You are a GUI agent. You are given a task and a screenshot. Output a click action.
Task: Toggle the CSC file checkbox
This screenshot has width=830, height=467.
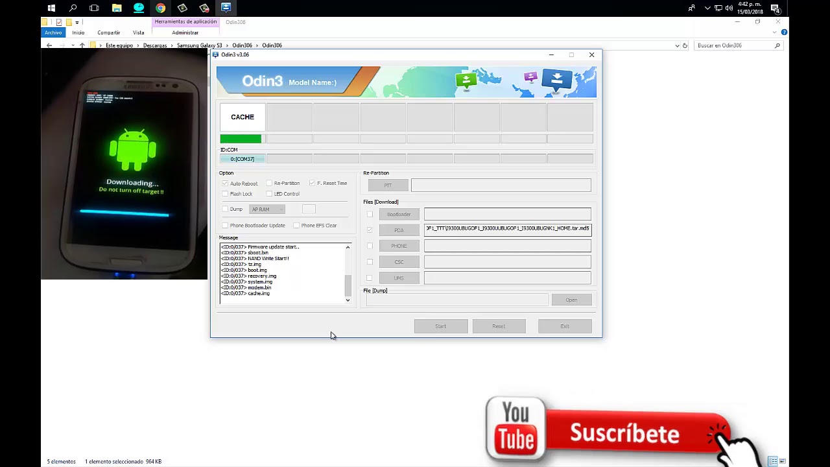click(370, 262)
